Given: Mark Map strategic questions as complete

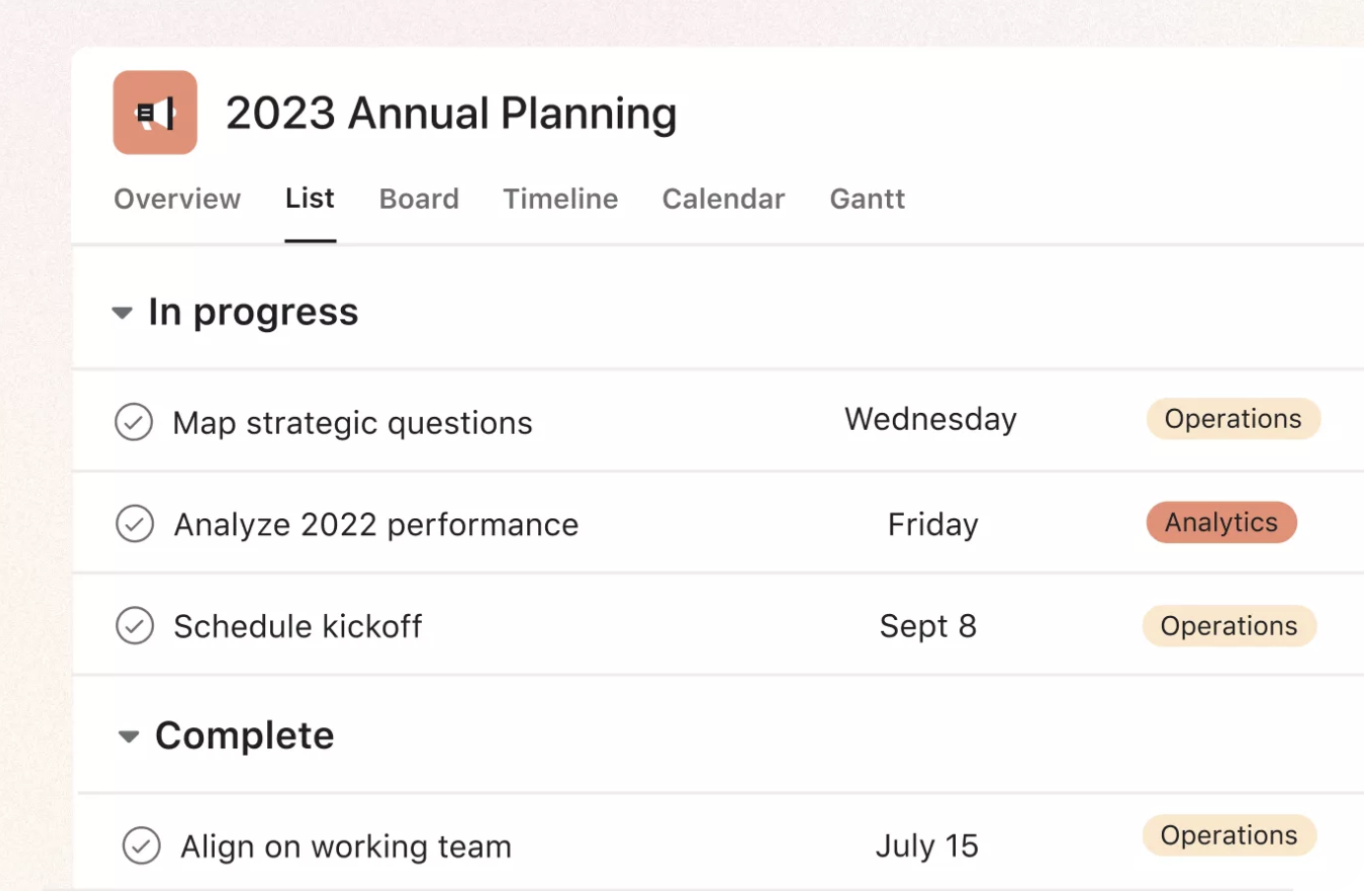Looking at the screenshot, I should pyautogui.click(x=134, y=422).
